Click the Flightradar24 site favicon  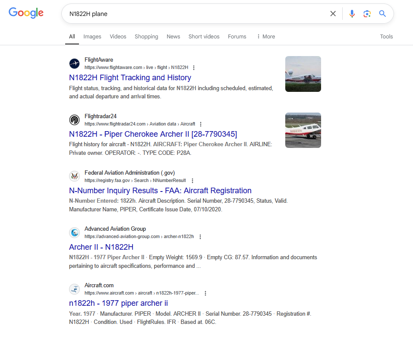pos(75,120)
